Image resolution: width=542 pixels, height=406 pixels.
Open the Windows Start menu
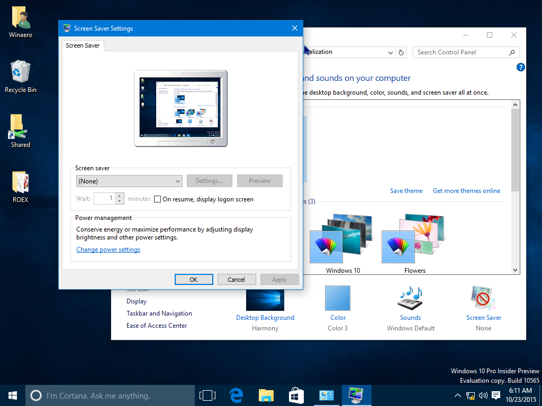point(13,395)
